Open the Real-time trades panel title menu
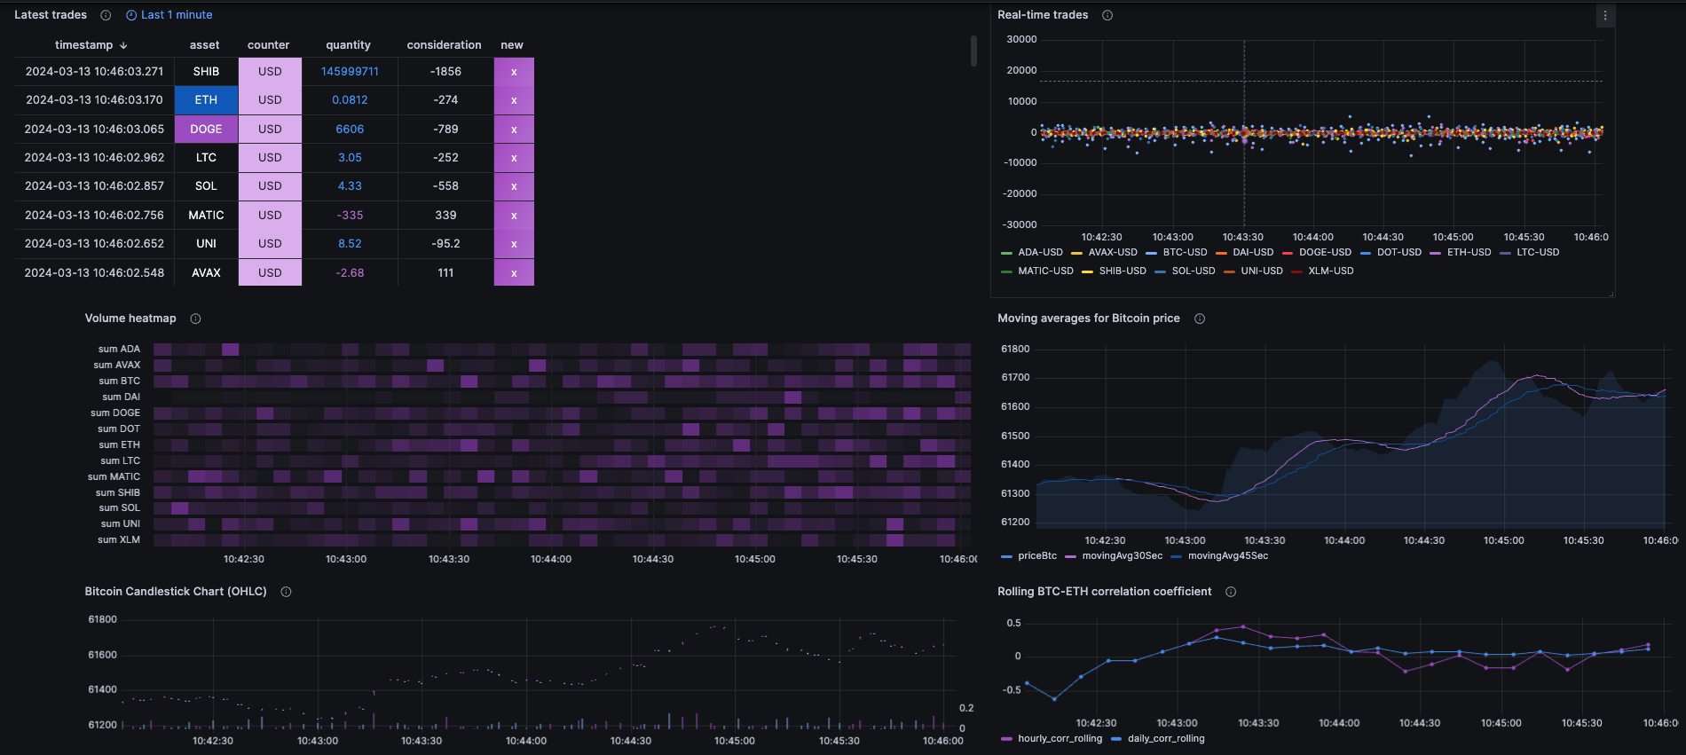 click(x=1043, y=15)
